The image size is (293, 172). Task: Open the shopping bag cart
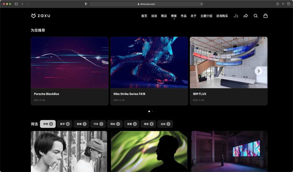pyautogui.click(x=265, y=16)
